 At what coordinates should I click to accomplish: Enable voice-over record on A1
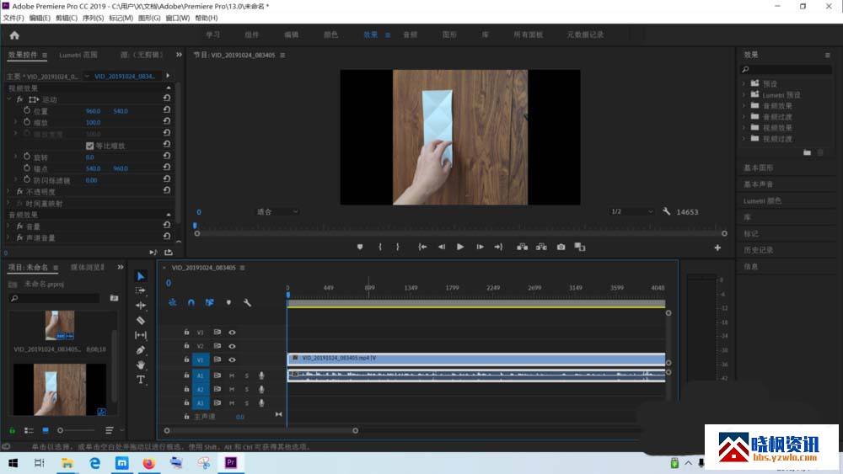[261, 375]
